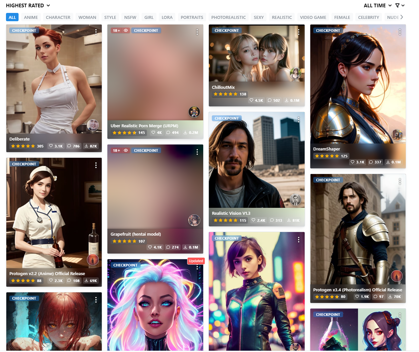Open comments icon on DreamShaper card
Image resolution: width=419 pixels, height=352 pixels.
pos(371,162)
